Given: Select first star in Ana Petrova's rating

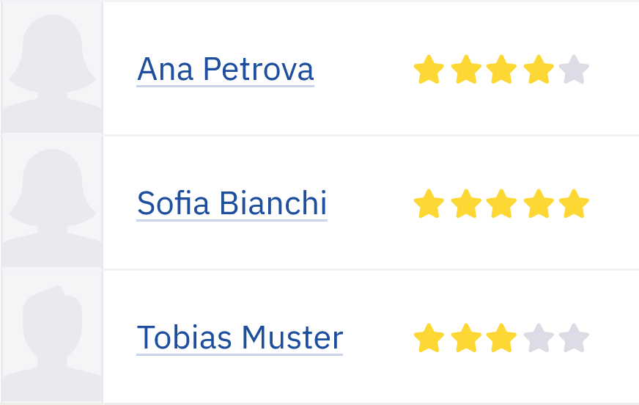Looking at the screenshot, I should [429, 70].
